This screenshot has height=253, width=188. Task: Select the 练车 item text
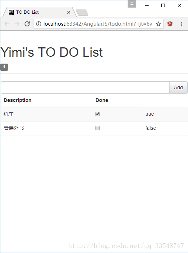click(9, 114)
